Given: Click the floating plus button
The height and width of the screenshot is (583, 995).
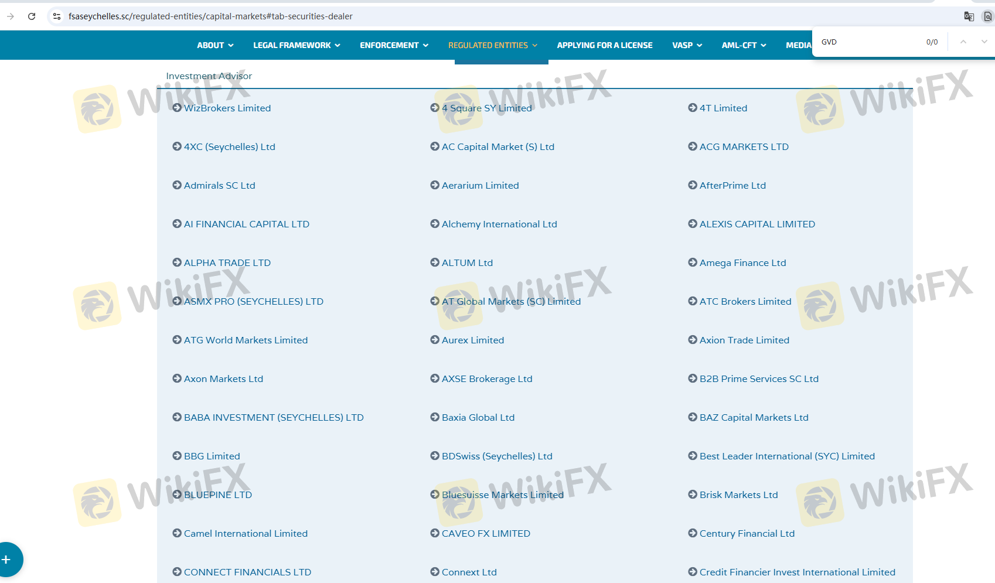Looking at the screenshot, I should click(x=6, y=560).
